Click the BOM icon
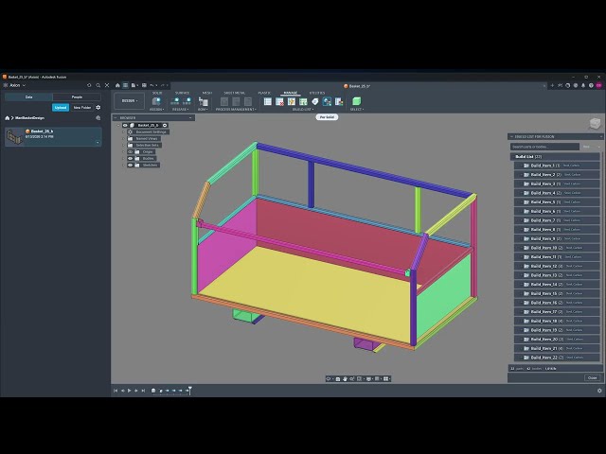Screen dimensions: 606x454 point(203,101)
